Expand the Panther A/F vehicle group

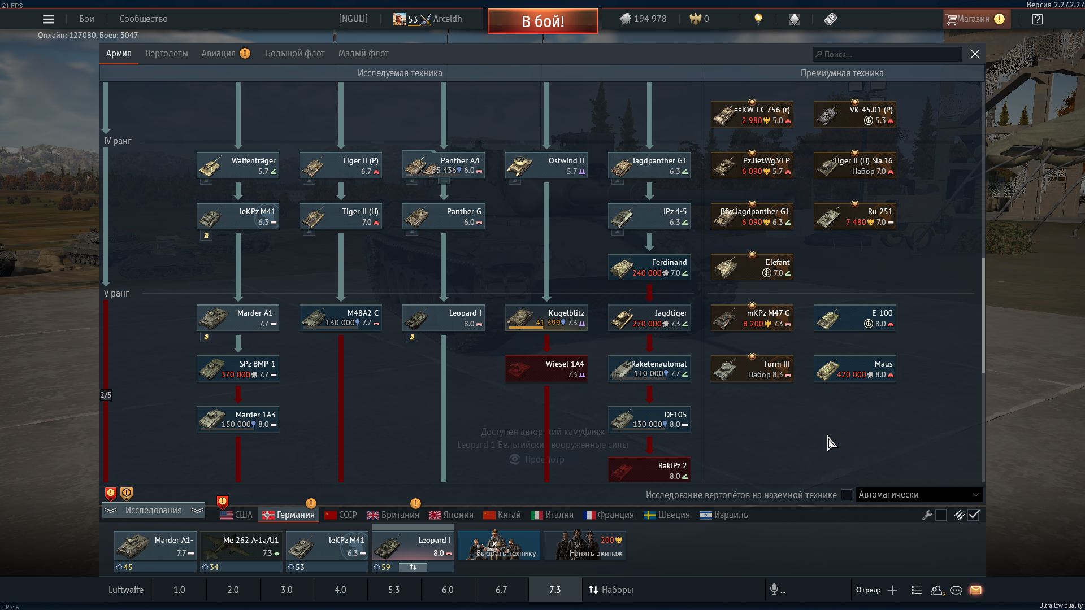(444, 181)
